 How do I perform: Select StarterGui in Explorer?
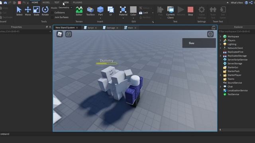coord(233,67)
